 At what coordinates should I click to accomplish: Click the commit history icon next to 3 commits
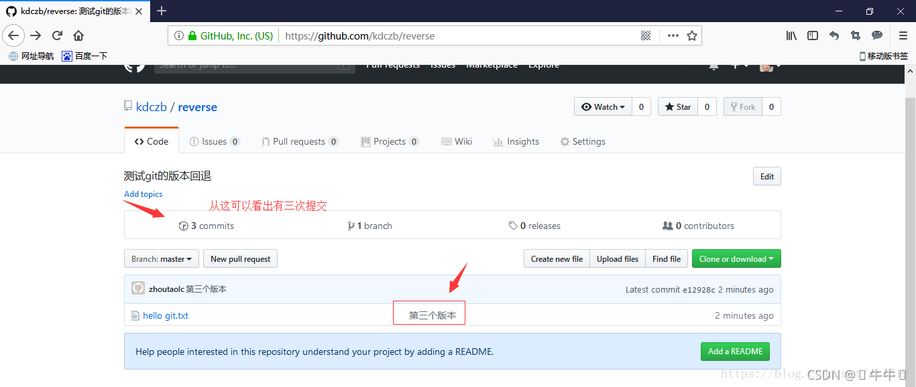[x=184, y=226]
